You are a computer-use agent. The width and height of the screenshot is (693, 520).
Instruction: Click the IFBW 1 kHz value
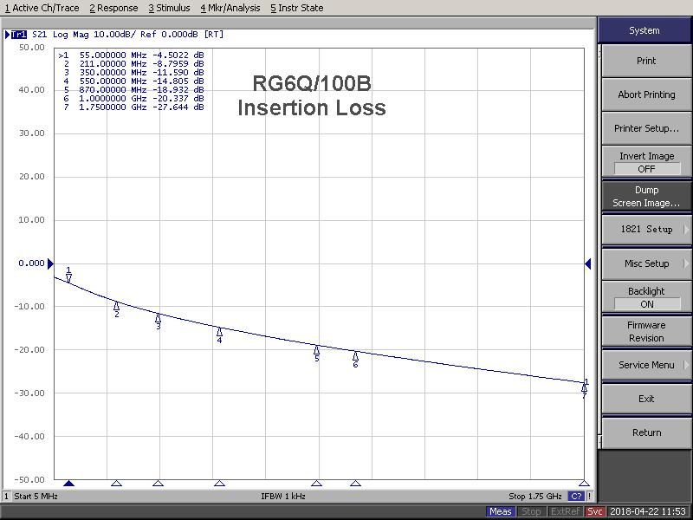point(283,496)
